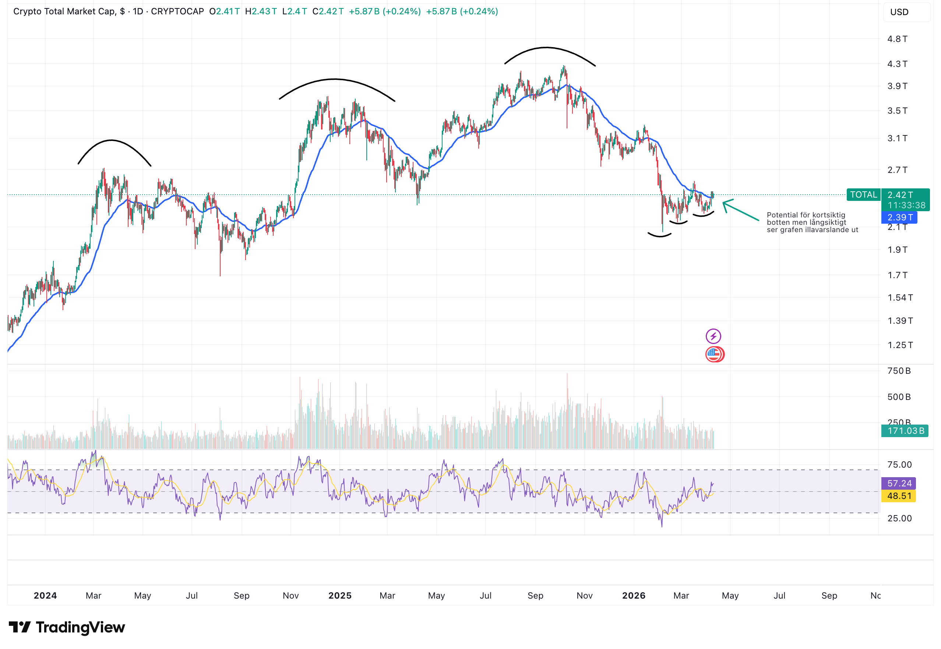Select the arc above the Sep 2025 top
The height and width of the screenshot is (649, 941).
coord(547,48)
